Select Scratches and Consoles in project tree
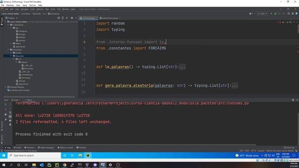299x168 pixels. (x=18, y=90)
